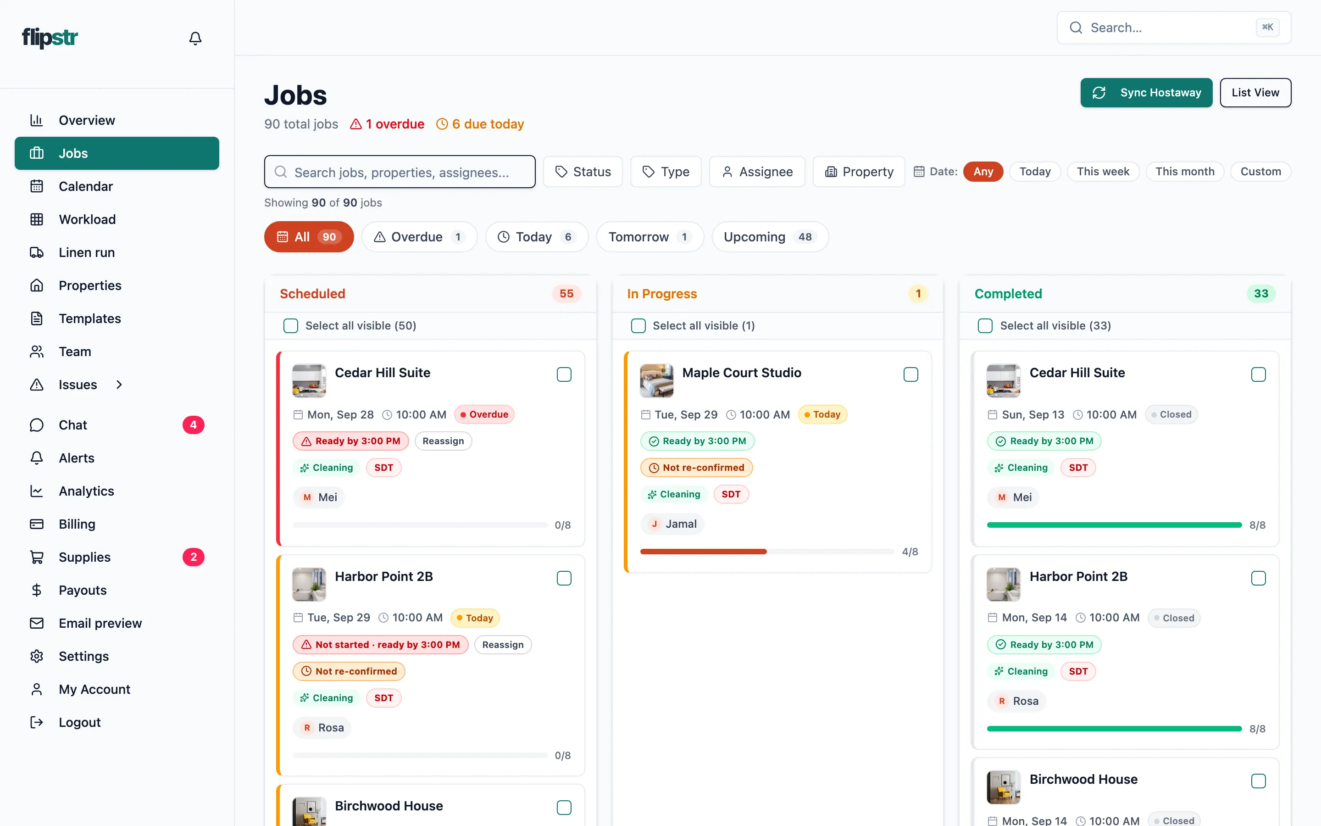The width and height of the screenshot is (1321, 826).
Task: Filter date by This week
Action: tap(1103, 172)
